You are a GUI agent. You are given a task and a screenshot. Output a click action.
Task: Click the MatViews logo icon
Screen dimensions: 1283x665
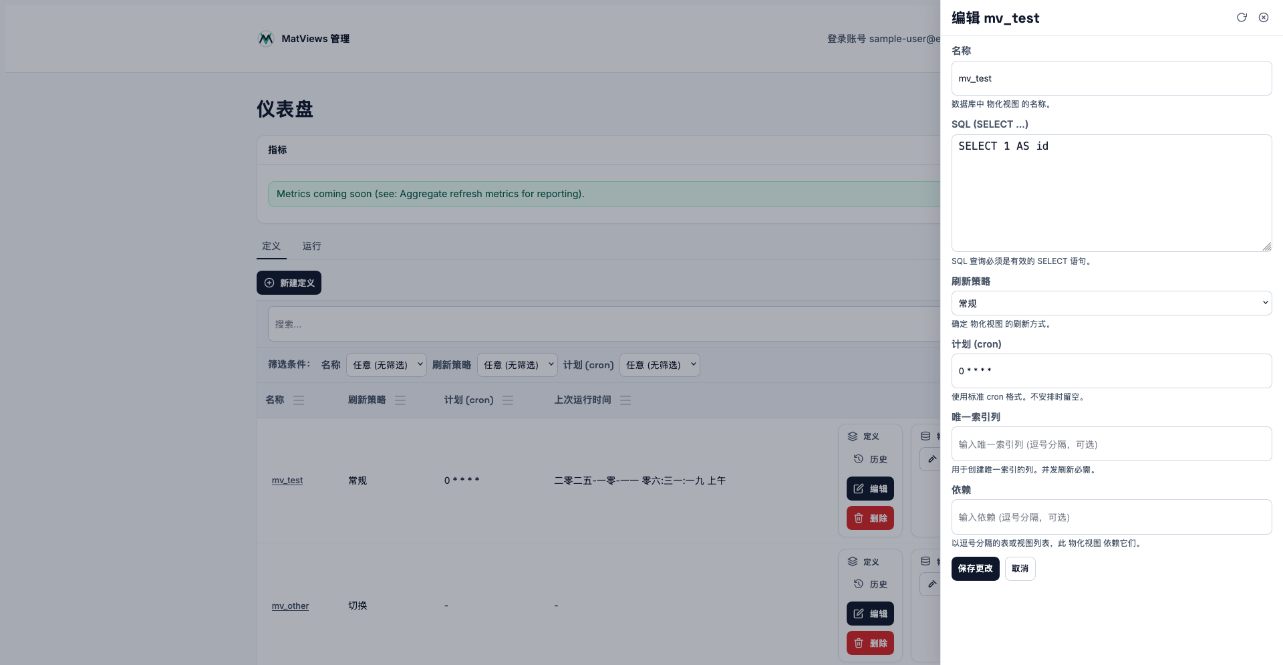[x=266, y=39]
